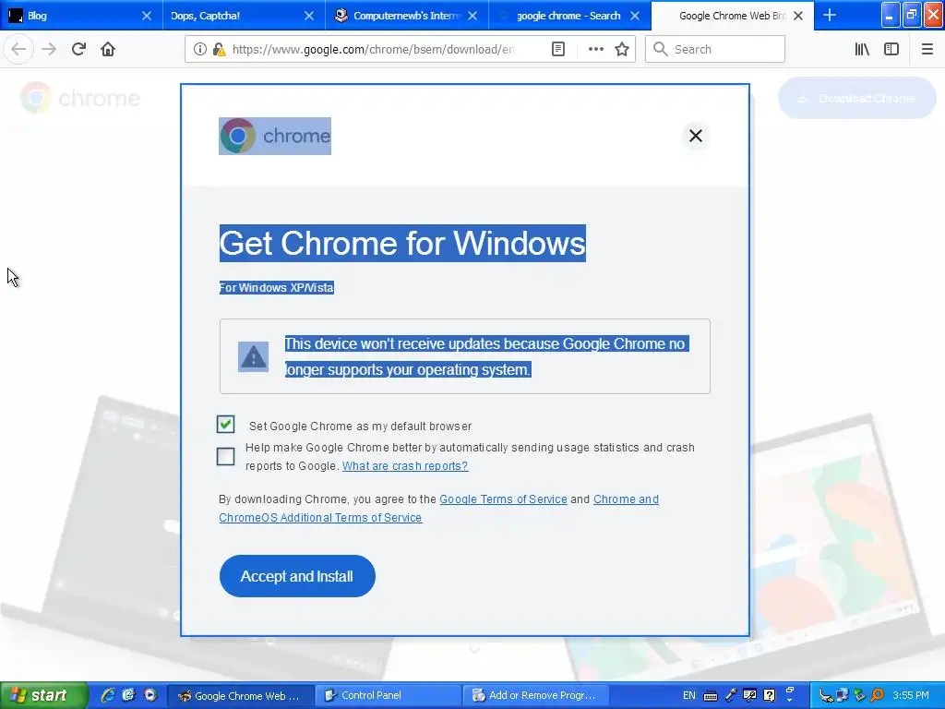Viewport: 945px width, 709px height.
Task: Click the orange magnifier tray icon
Action: [x=877, y=695]
